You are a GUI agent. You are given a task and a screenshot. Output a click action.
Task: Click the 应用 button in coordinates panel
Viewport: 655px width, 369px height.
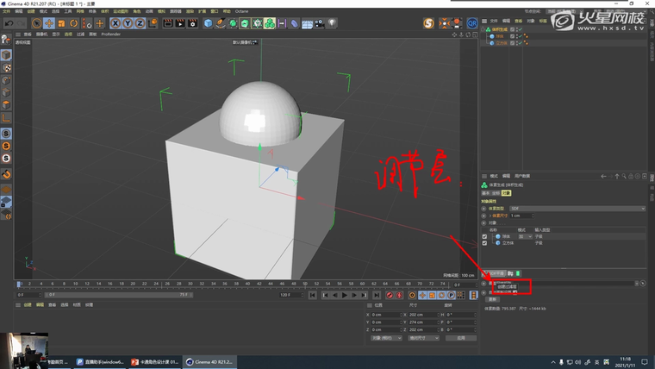tap(460, 338)
